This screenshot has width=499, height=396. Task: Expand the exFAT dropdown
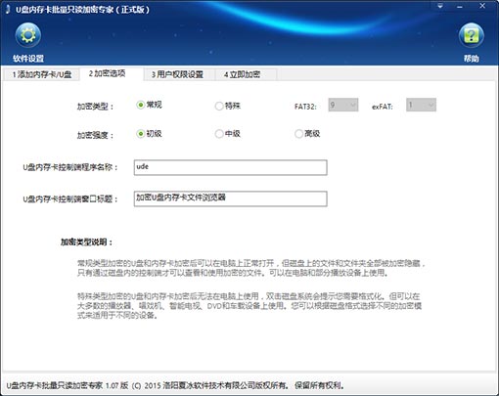[x=421, y=105]
